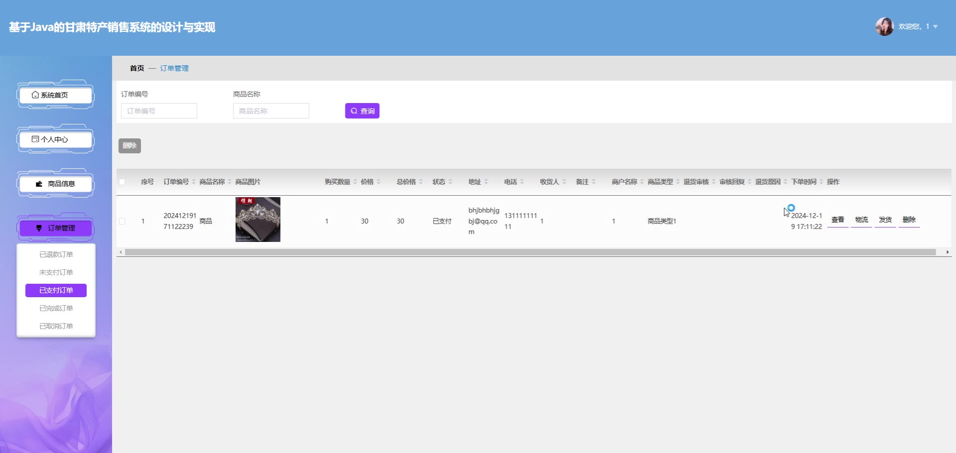Click the address bhjbhbhjgbj@qq.com cell
This screenshot has height=453, width=956.
point(483,221)
